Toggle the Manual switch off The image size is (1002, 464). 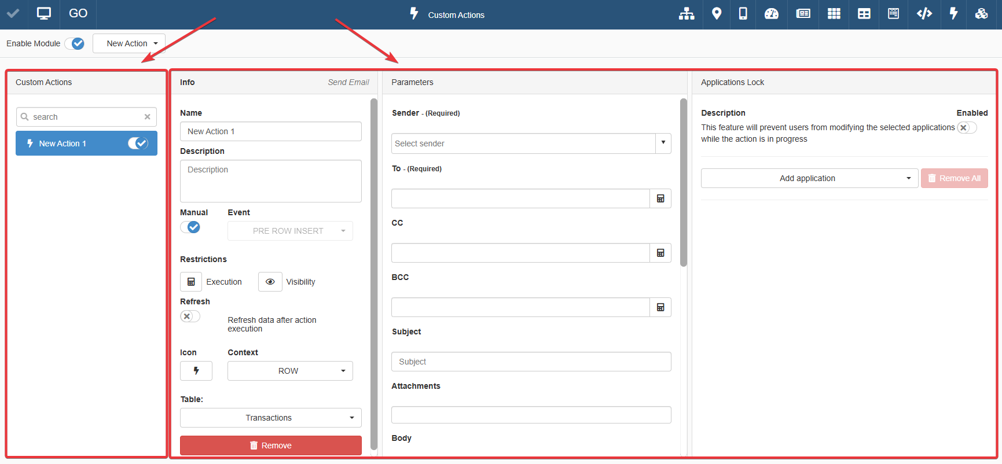[x=190, y=227]
